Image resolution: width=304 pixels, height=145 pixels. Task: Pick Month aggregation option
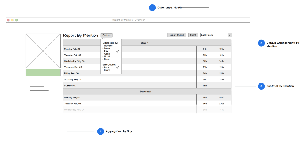tap(107, 56)
